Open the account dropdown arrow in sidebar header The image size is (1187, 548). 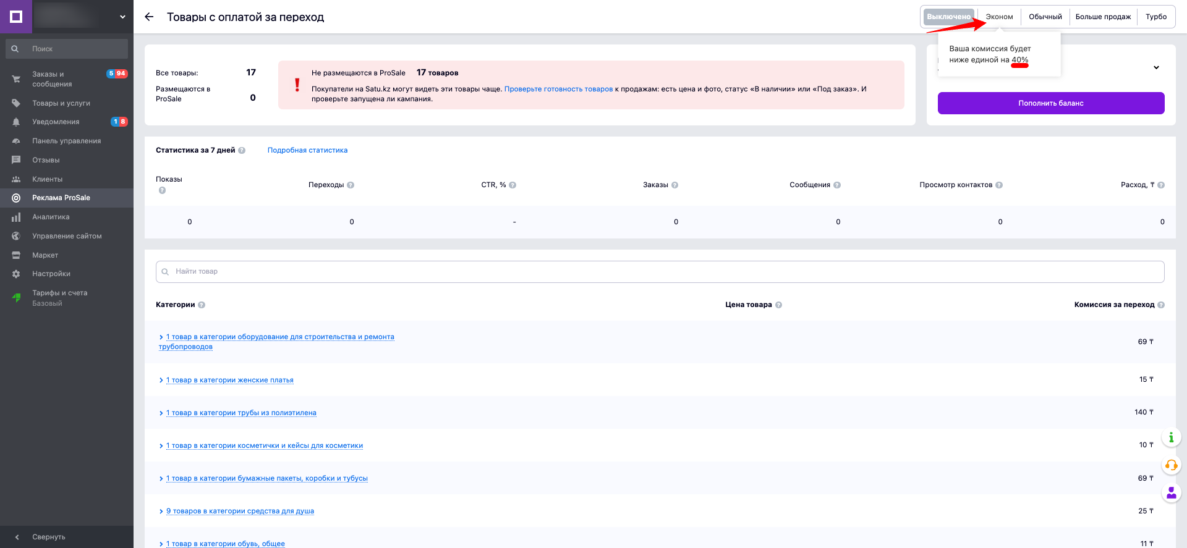(122, 17)
